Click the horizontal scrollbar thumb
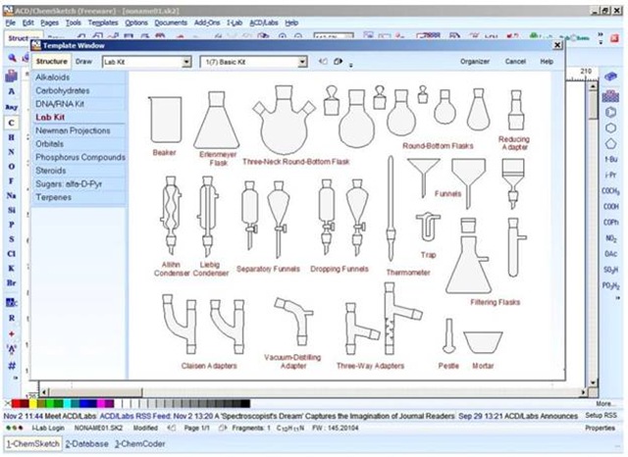 [x=95, y=392]
